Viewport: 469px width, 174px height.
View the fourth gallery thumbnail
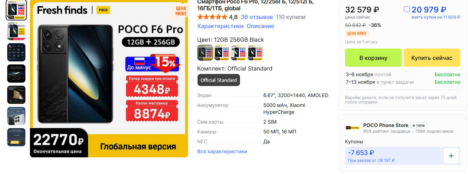click(x=16, y=74)
